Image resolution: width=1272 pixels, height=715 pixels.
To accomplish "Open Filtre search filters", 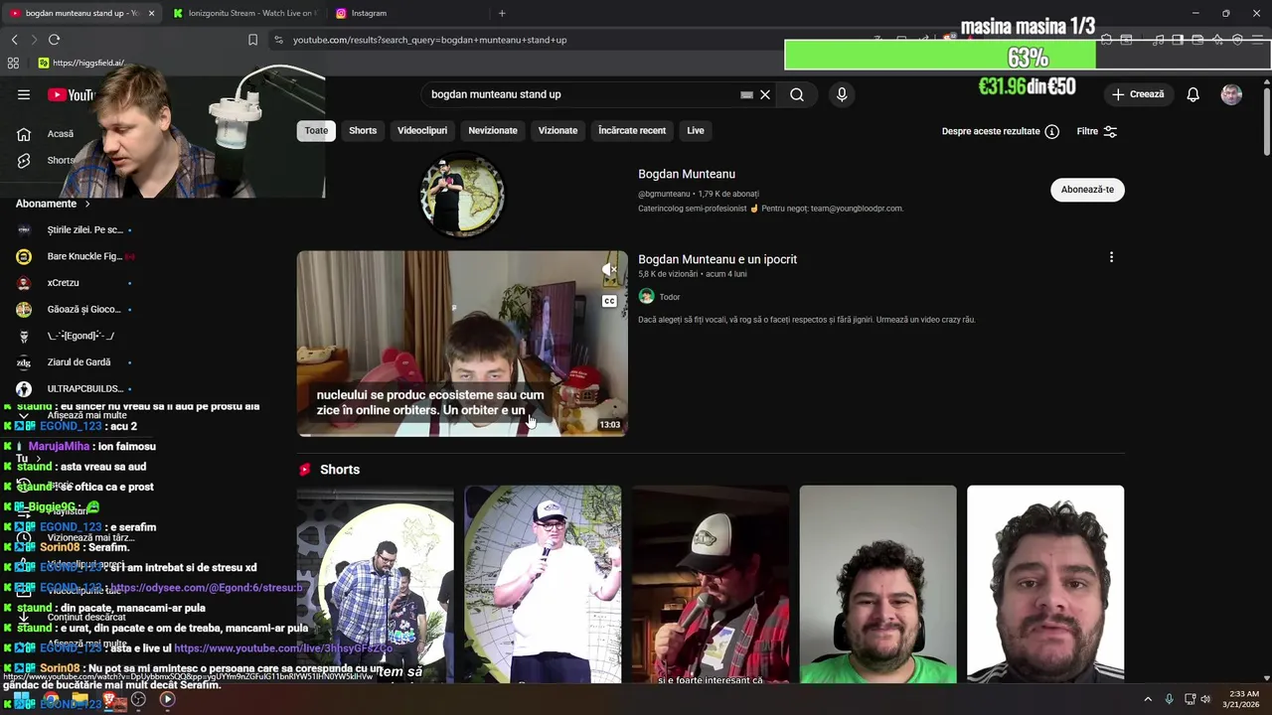I will pos(1097,131).
